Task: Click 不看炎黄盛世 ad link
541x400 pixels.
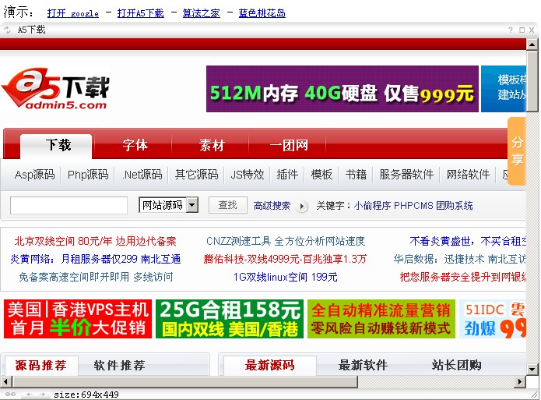Action: [468, 241]
